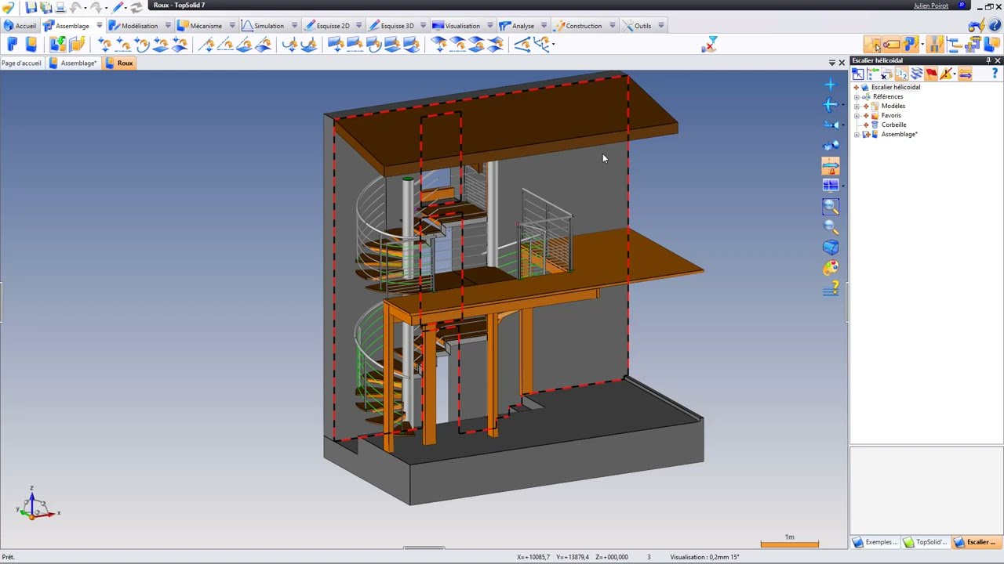Viewport: 1004px width, 564px height.
Task: Switch to the Roux document tab
Action: pyautogui.click(x=118, y=63)
